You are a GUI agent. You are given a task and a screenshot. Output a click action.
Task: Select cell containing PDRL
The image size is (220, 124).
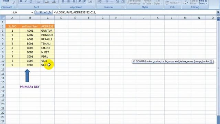coord(47,56)
